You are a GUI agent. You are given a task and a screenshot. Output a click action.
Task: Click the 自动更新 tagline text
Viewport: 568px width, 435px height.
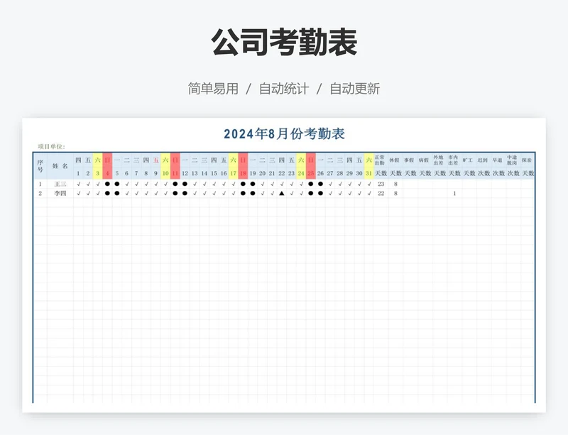point(354,89)
